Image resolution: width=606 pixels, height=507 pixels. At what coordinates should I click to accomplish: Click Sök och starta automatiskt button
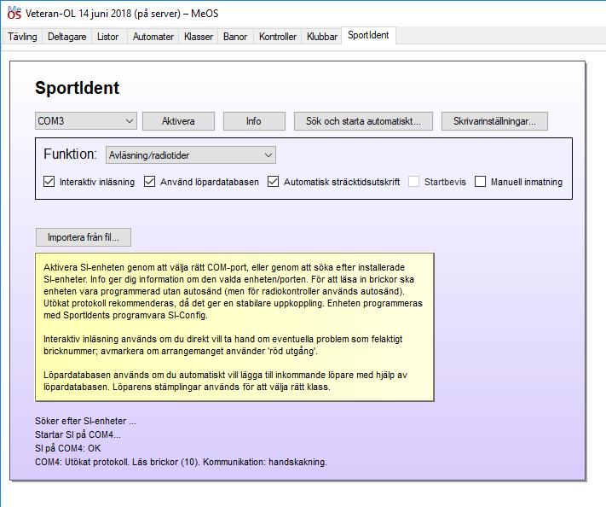[x=363, y=121]
